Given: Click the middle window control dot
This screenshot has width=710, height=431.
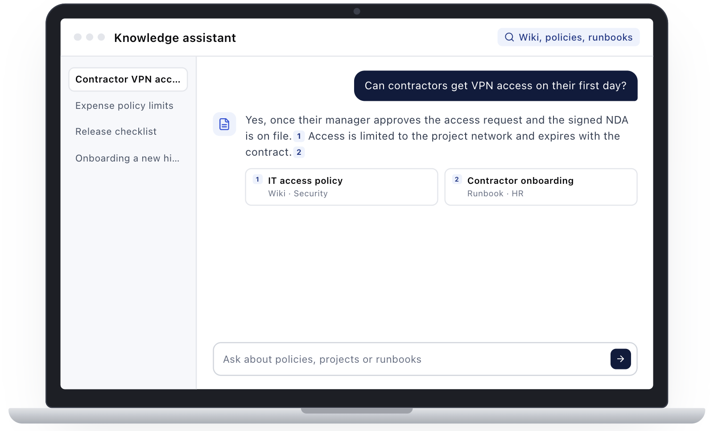Looking at the screenshot, I should coord(90,37).
